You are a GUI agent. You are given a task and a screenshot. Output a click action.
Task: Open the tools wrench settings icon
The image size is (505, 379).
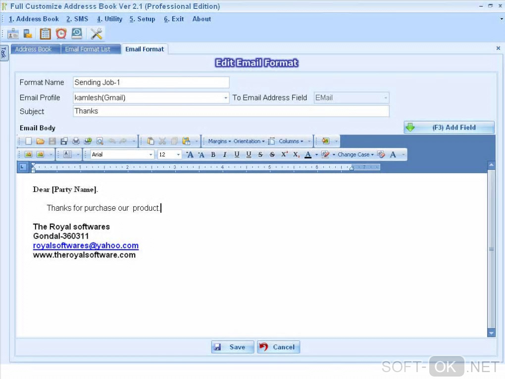pos(97,34)
